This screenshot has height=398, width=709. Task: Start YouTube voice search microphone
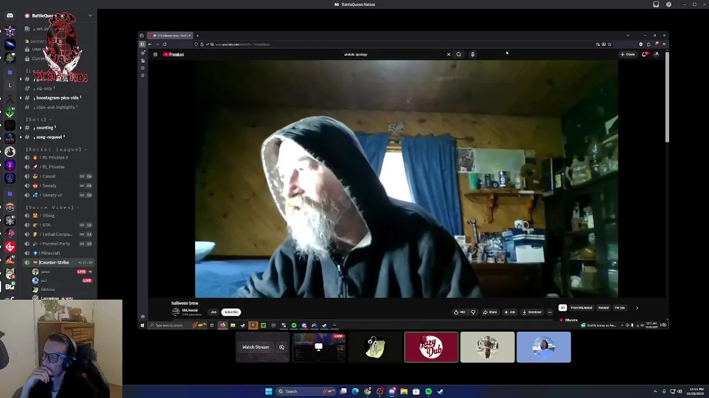[472, 54]
